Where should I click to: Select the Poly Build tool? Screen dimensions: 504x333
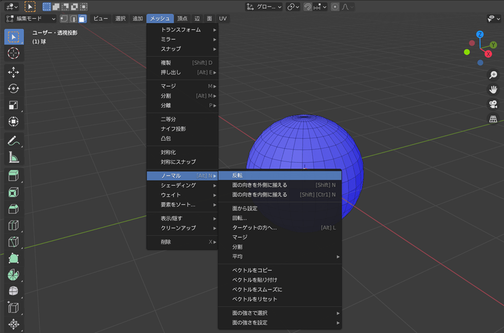pyautogui.click(x=14, y=258)
